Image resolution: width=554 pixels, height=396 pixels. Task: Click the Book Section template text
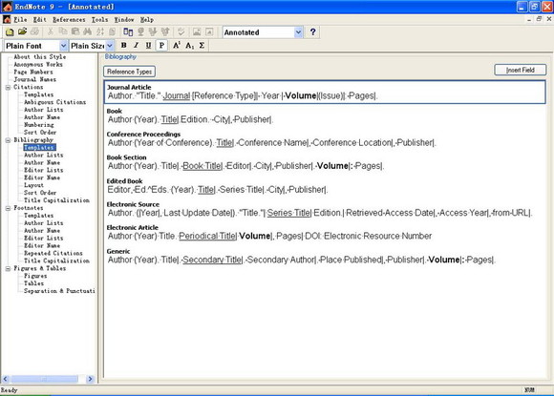click(x=245, y=166)
